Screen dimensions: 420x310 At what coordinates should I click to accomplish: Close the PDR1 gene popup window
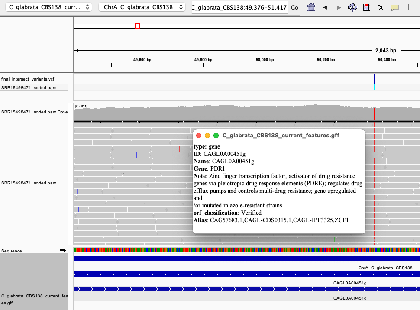tap(199, 136)
